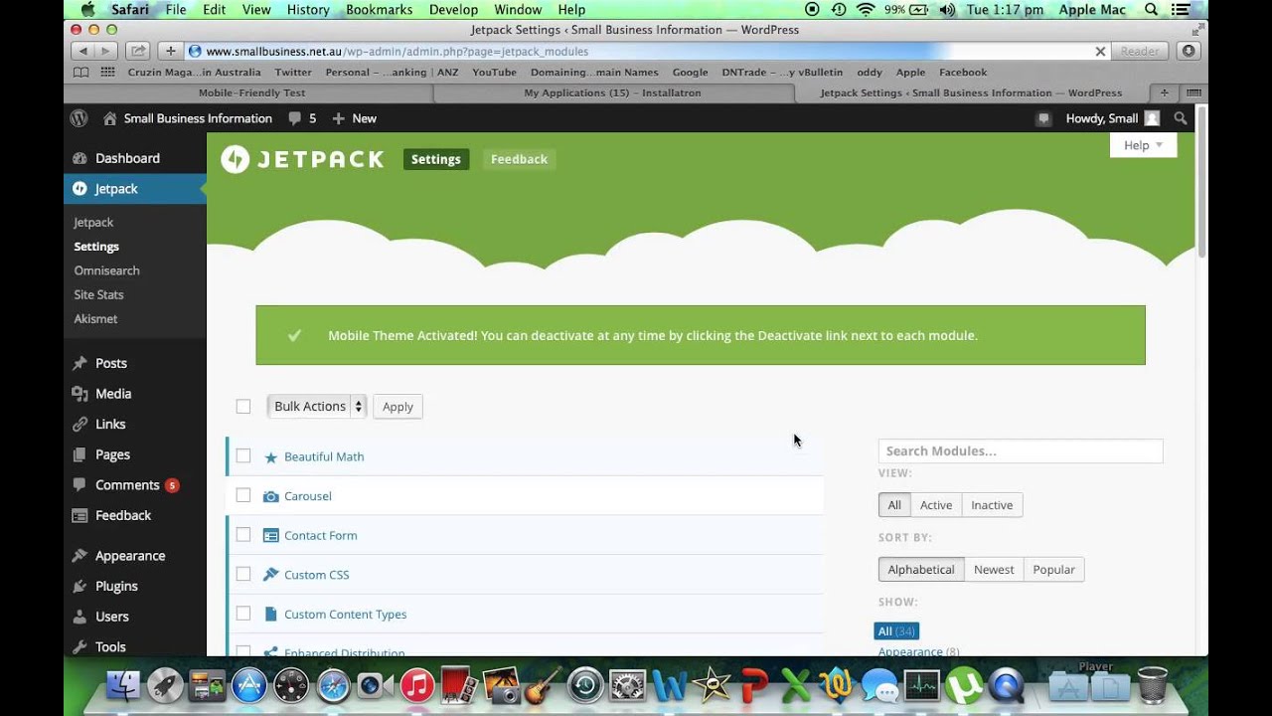
Task: Sort modules by Newest
Action: pos(994,570)
